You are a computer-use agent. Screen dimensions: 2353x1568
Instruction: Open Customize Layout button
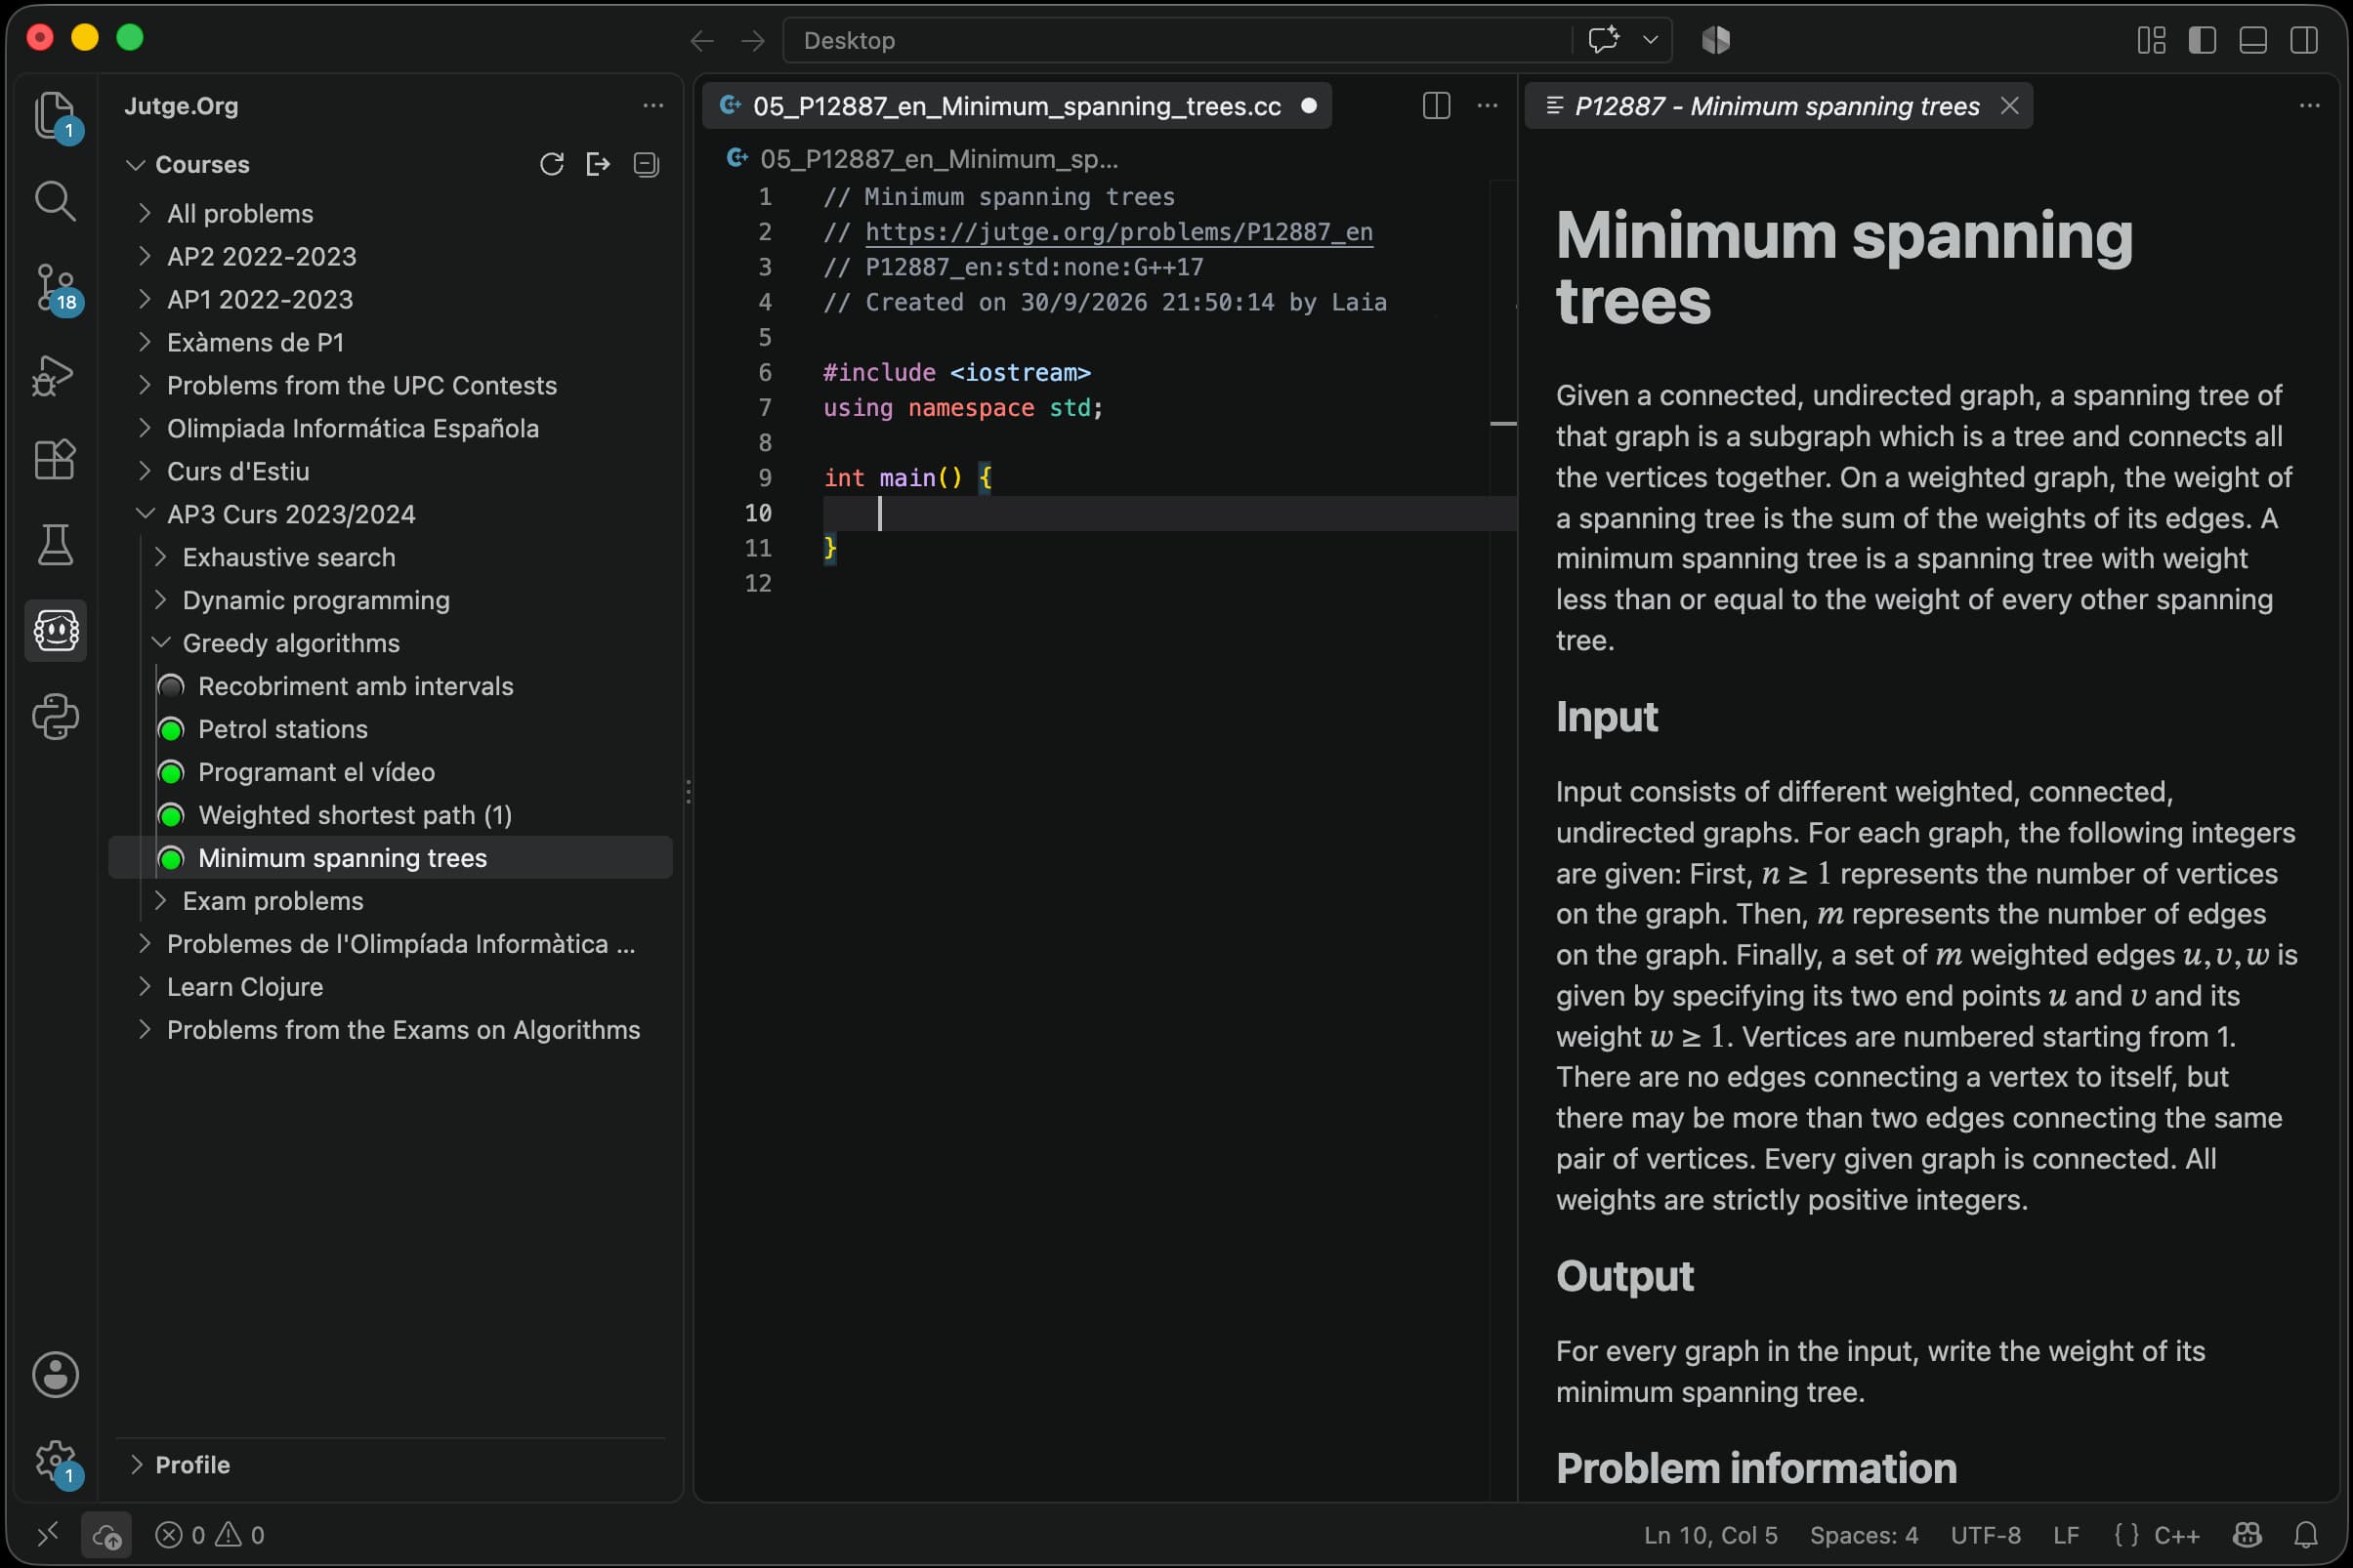[x=2151, y=40]
